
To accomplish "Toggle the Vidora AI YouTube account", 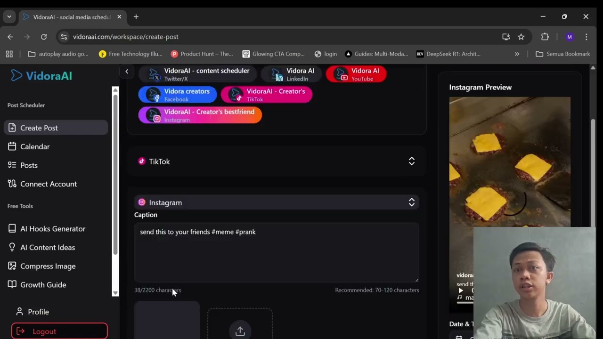I will tap(356, 74).
